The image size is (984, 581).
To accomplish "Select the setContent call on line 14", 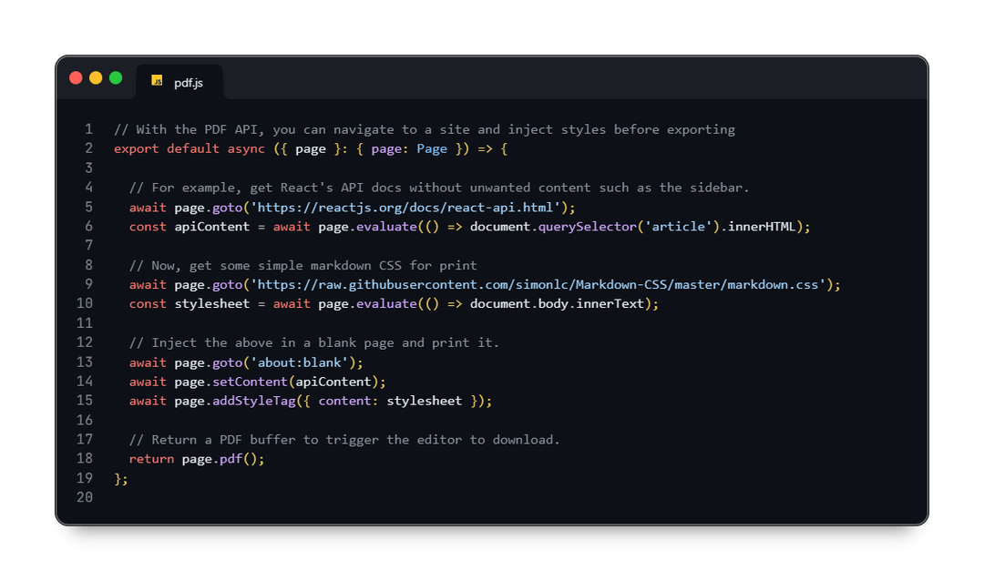I will (259, 382).
